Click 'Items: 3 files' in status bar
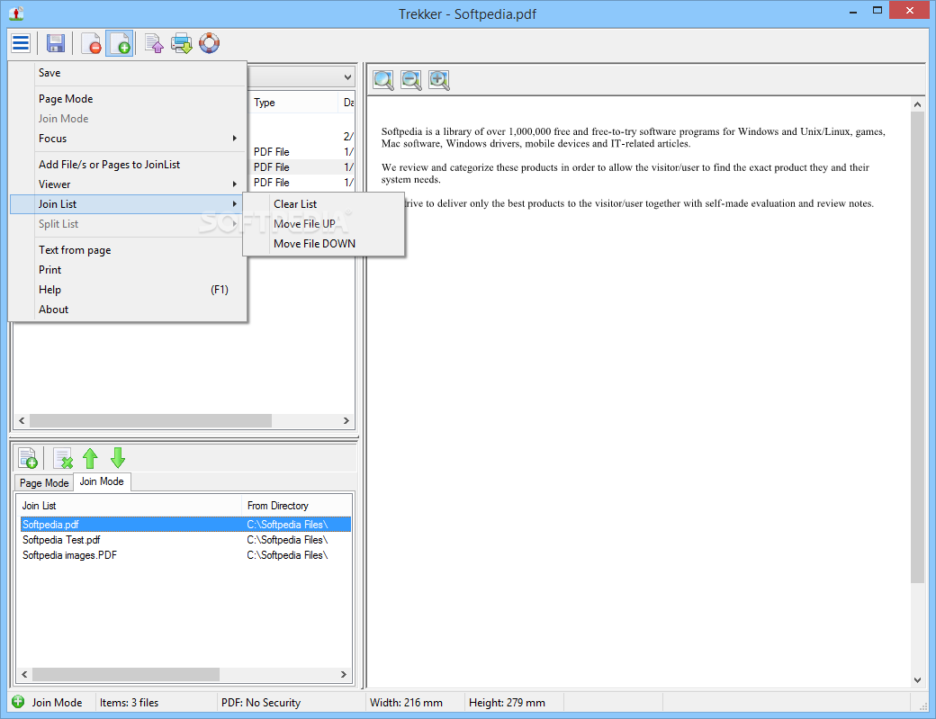 click(129, 702)
